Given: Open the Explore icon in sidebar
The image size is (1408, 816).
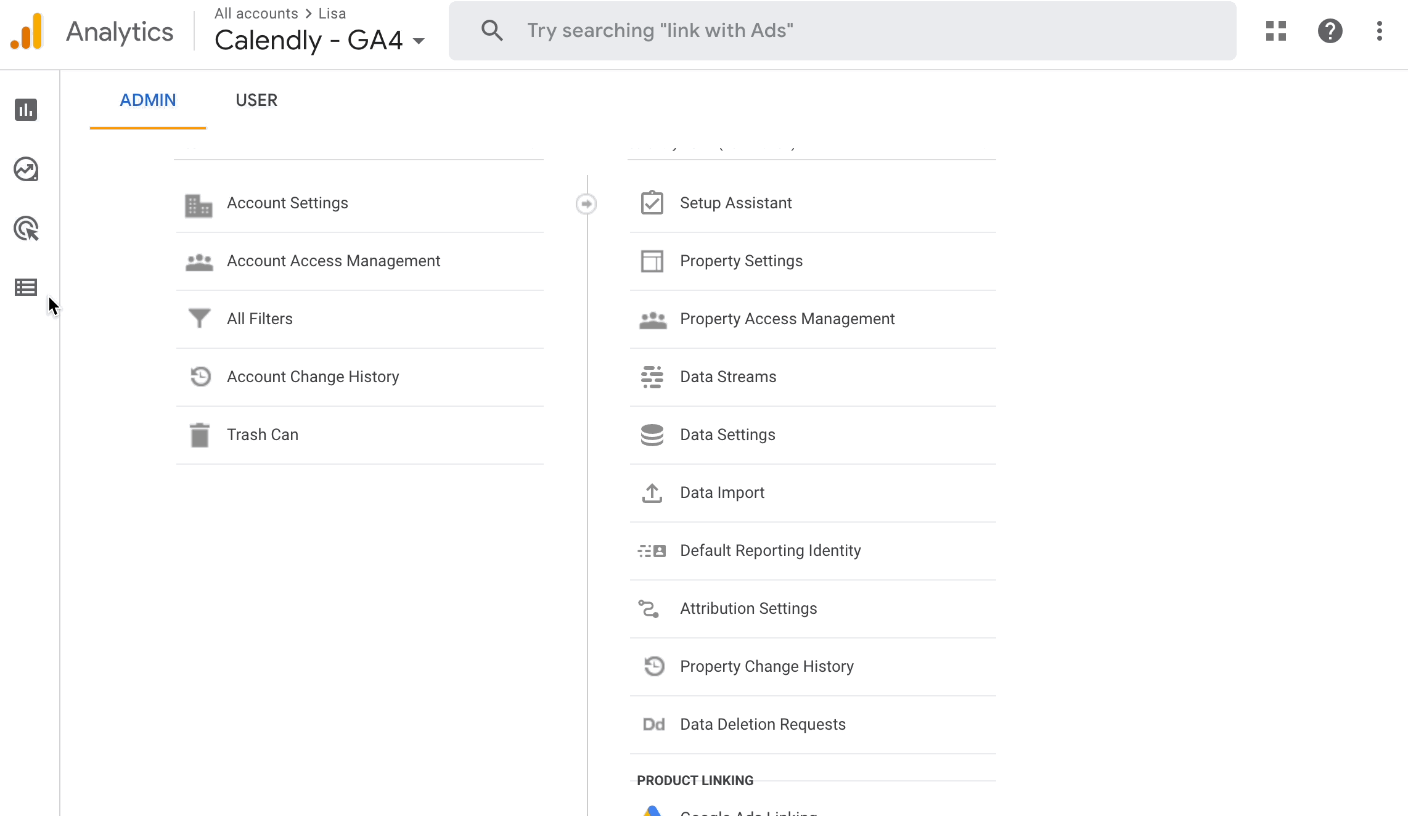Looking at the screenshot, I should coord(26,169).
